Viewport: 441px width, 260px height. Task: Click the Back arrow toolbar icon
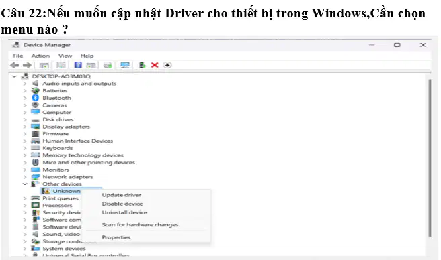pos(14,65)
